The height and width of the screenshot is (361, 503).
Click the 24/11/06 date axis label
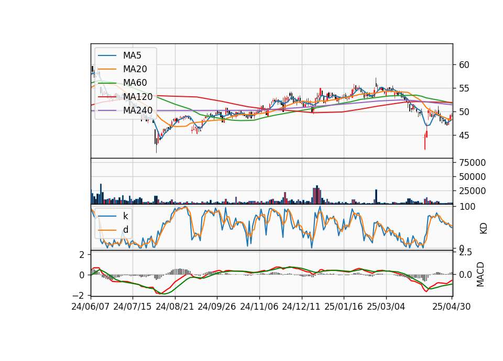point(259,307)
